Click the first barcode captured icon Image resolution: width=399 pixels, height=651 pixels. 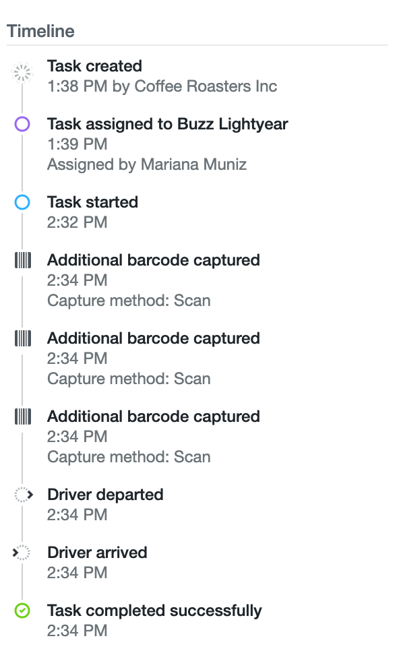(23, 260)
